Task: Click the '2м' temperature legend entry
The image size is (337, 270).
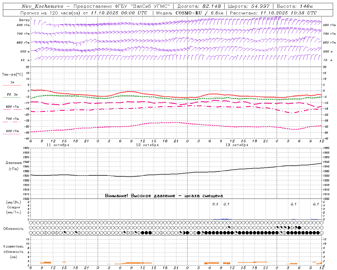Action: (12, 82)
